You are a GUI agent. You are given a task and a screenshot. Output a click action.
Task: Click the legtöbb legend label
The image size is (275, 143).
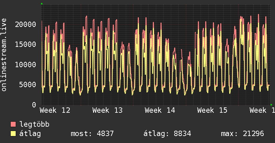click(x=34, y=124)
